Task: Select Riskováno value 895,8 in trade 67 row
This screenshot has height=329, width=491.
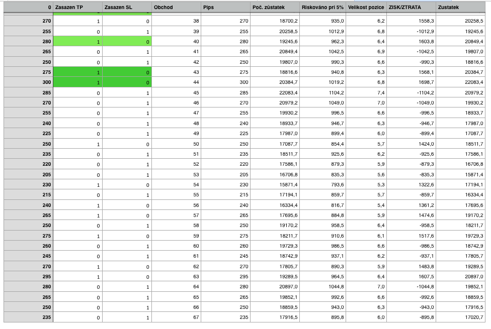Action: pyautogui.click(x=322, y=317)
